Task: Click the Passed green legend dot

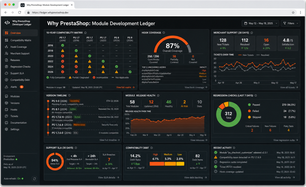Action: click(x=249, y=105)
